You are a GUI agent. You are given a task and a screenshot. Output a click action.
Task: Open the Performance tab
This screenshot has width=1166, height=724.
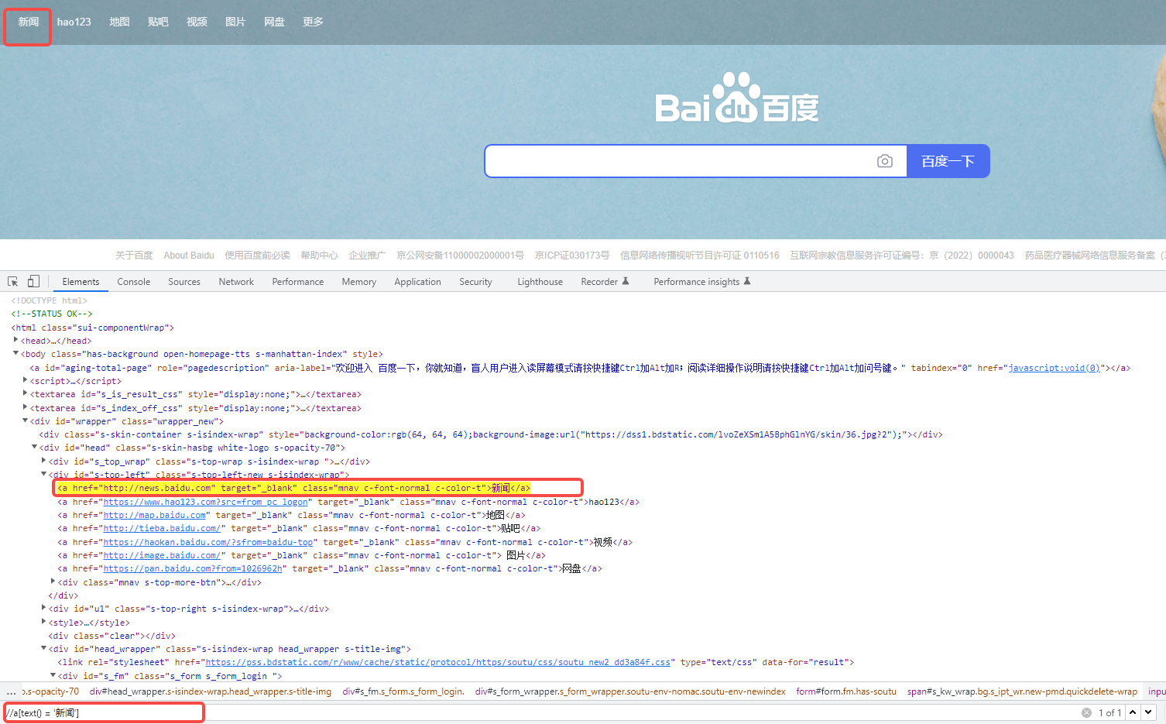coord(298,282)
